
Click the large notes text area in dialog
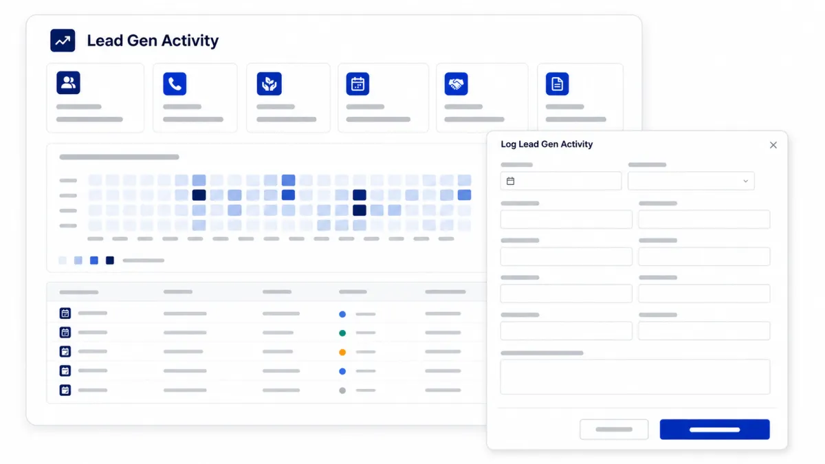pyautogui.click(x=635, y=377)
